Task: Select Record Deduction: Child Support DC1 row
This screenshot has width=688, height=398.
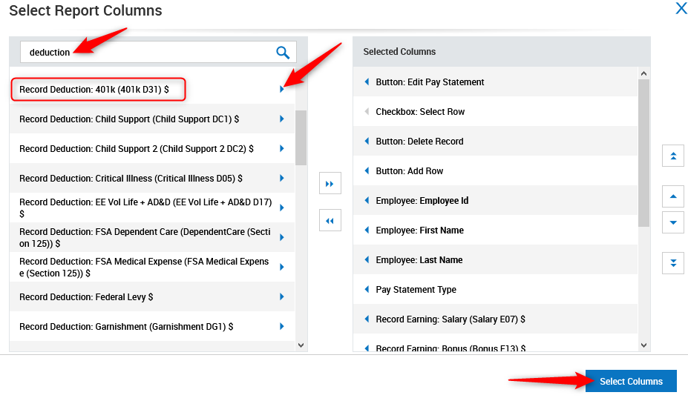Action: [152, 119]
